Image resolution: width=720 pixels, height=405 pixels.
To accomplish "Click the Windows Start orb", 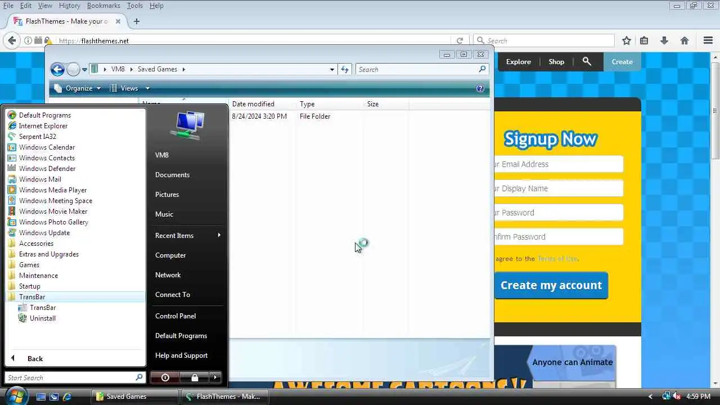I will [x=16, y=395].
